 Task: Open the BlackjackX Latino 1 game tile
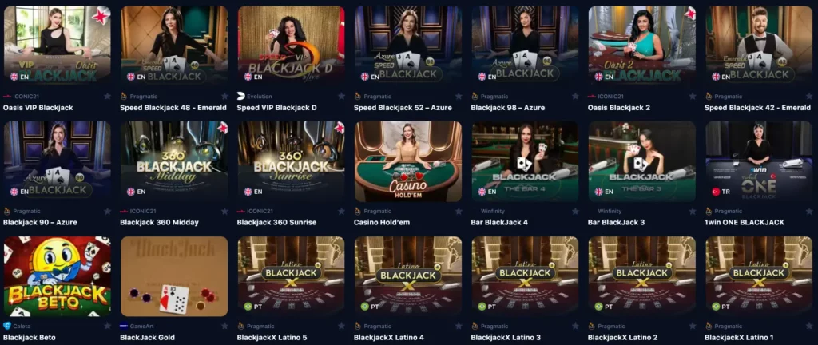[x=759, y=276]
